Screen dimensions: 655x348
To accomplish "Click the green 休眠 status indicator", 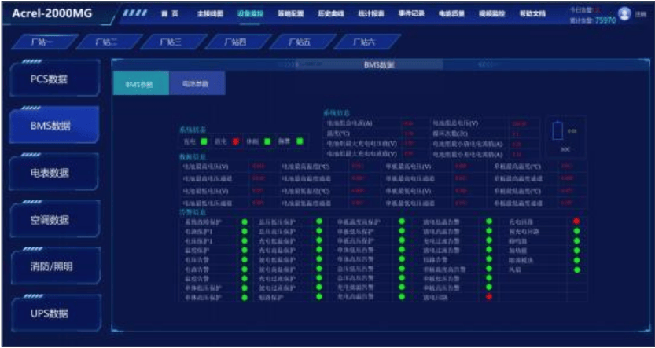I will [267, 141].
